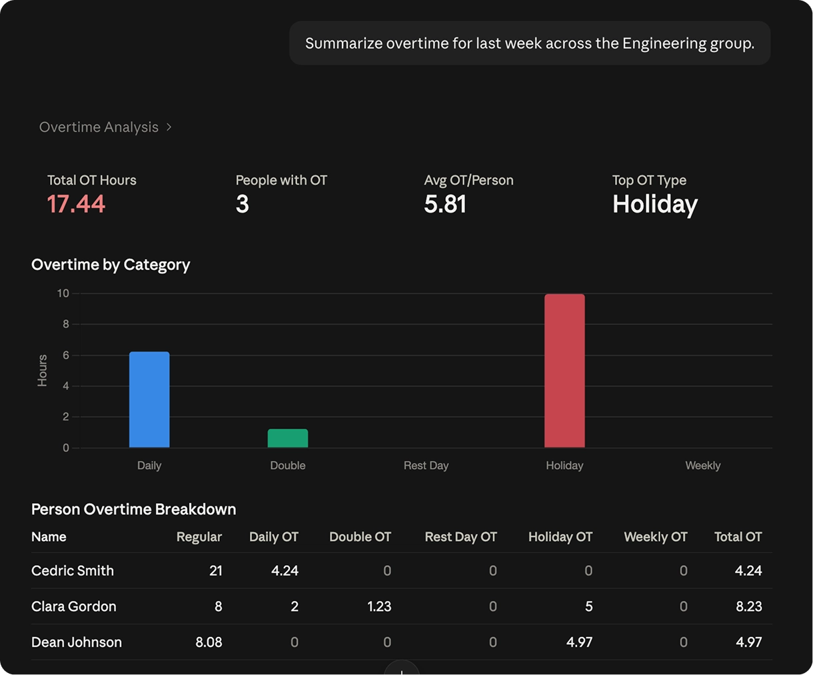This screenshot has width=813, height=675.
Task: Click Clara Gordon's Total OT value 8.23
Action: 749,607
